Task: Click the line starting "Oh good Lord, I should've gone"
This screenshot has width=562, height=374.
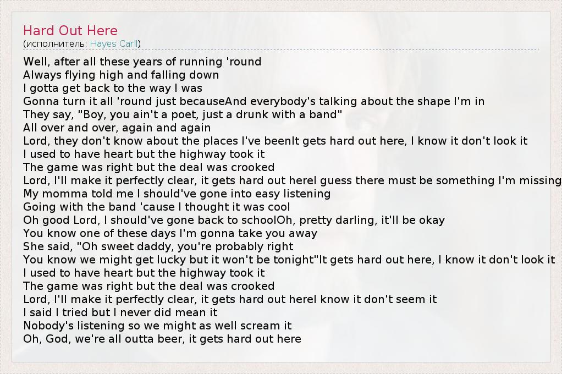Action: click(234, 220)
